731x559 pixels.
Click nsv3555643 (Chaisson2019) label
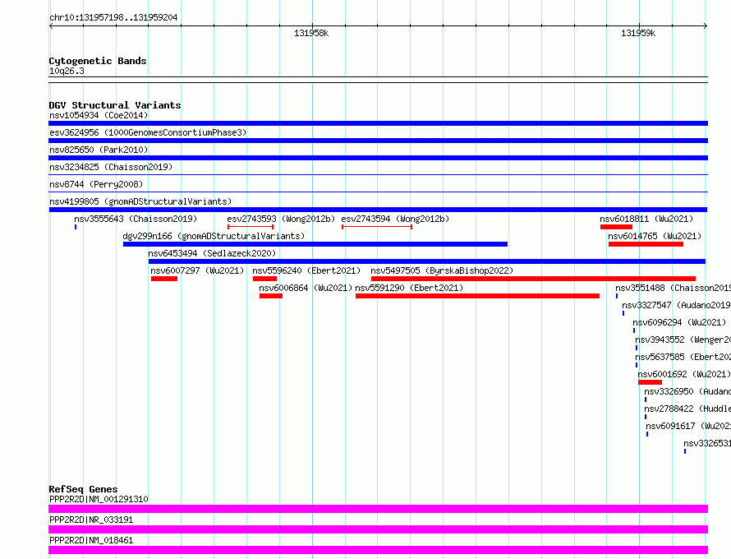pos(136,219)
